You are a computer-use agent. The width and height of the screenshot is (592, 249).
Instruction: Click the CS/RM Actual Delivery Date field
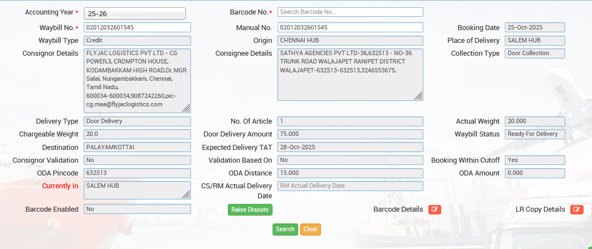[x=350, y=186]
